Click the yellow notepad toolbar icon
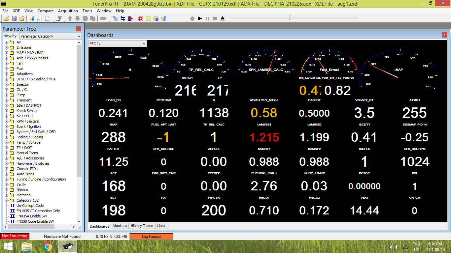The width and height of the screenshot is (451, 253). click(x=148, y=18)
